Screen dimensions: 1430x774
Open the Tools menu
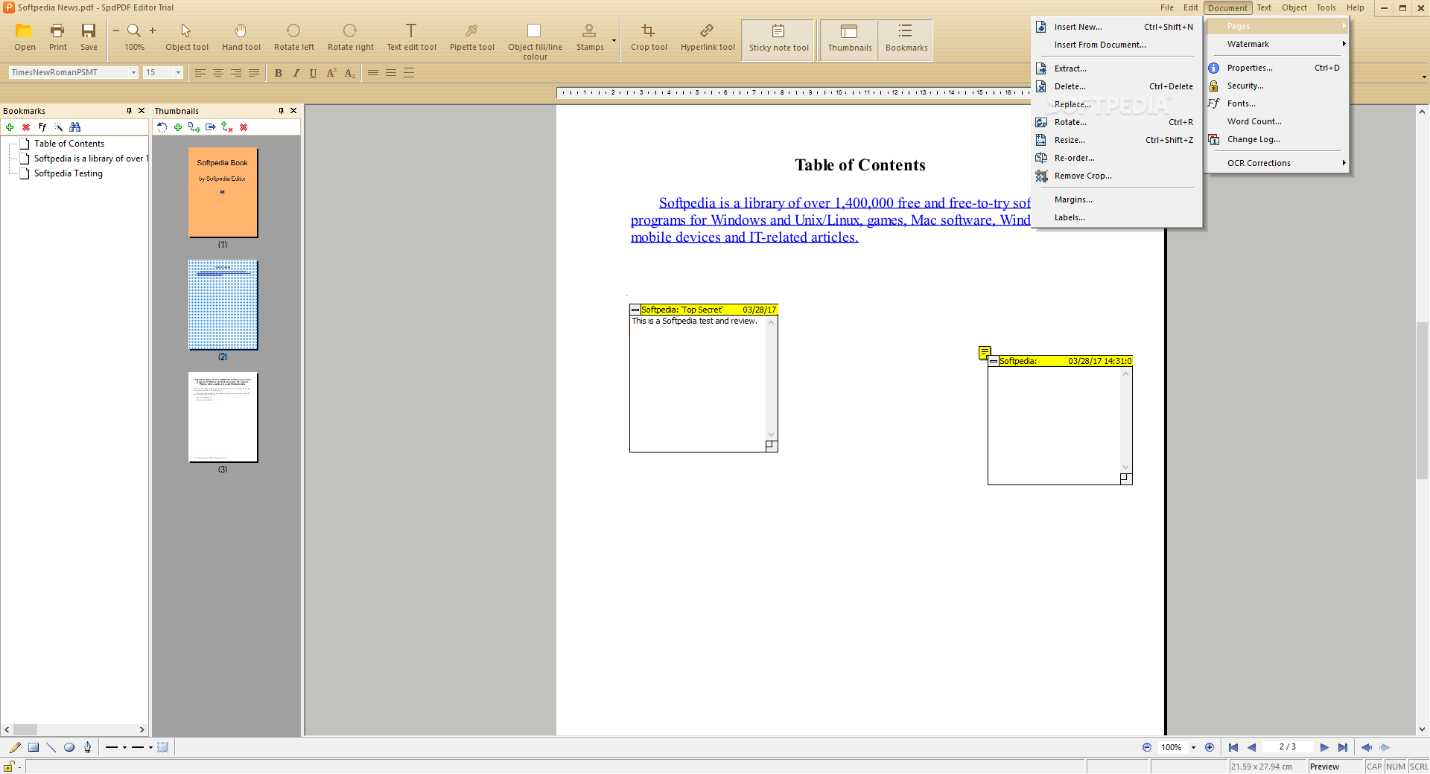point(1326,7)
